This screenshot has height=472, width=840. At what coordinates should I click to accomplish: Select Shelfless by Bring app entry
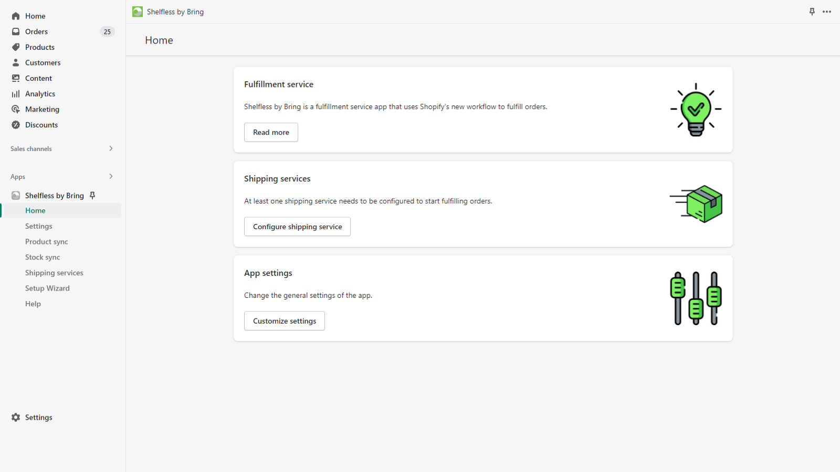click(x=55, y=196)
